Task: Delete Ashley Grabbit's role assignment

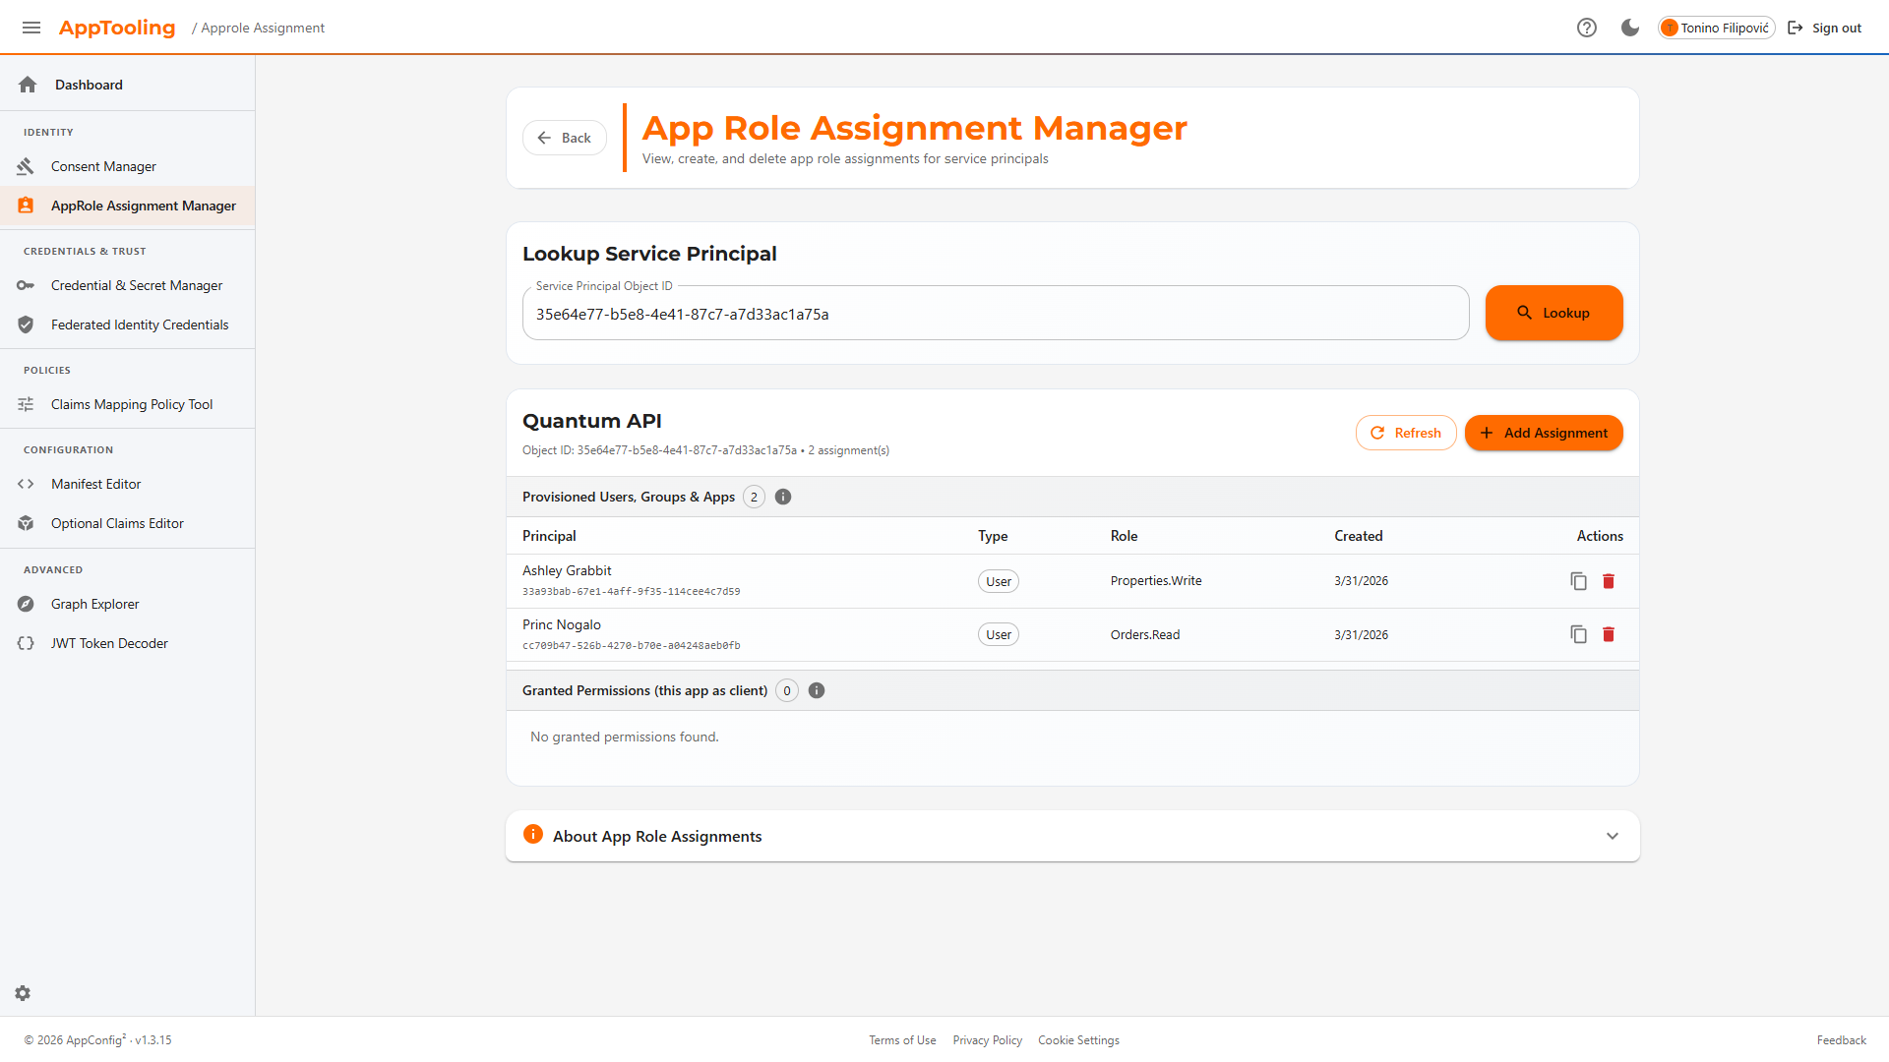Action: pyautogui.click(x=1609, y=581)
